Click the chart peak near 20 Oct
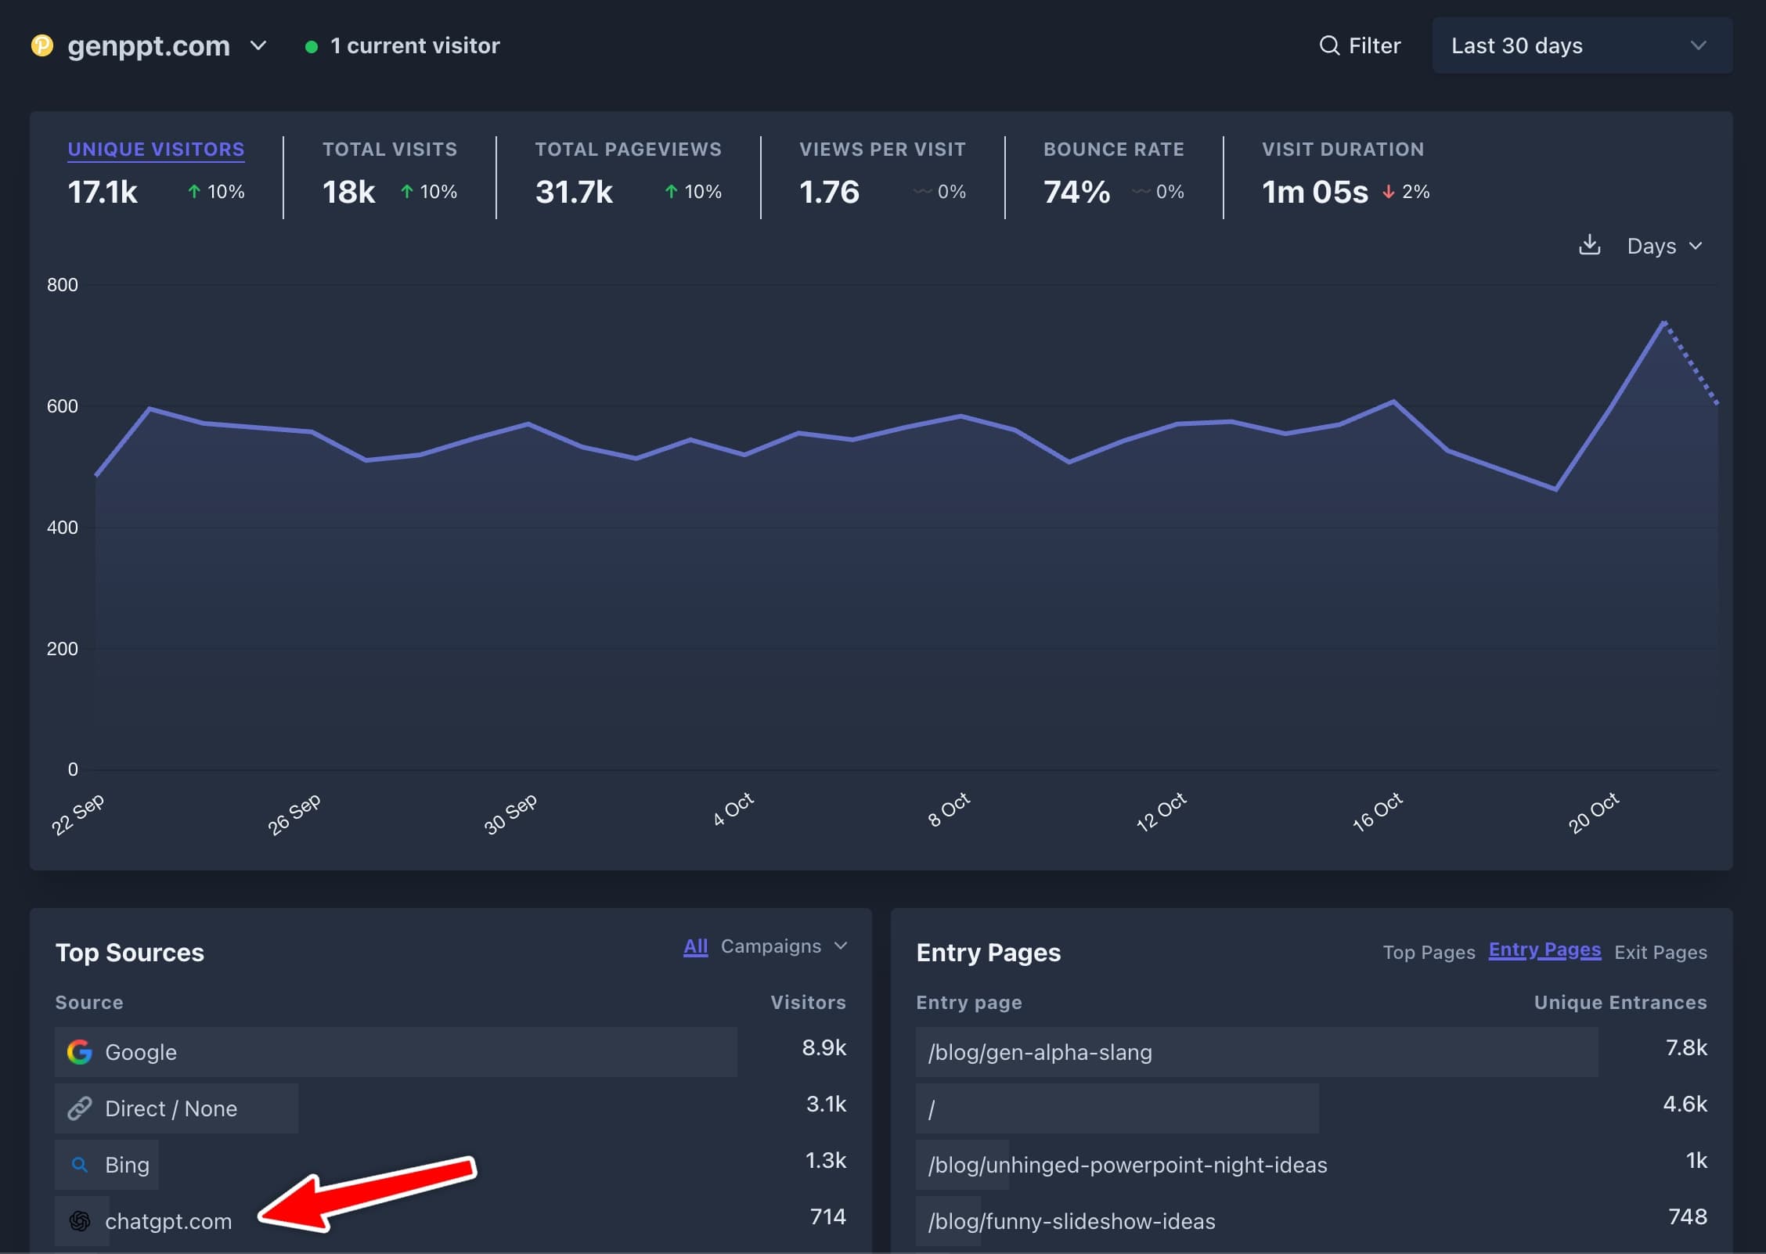The height and width of the screenshot is (1254, 1766). pyautogui.click(x=1663, y=322)
